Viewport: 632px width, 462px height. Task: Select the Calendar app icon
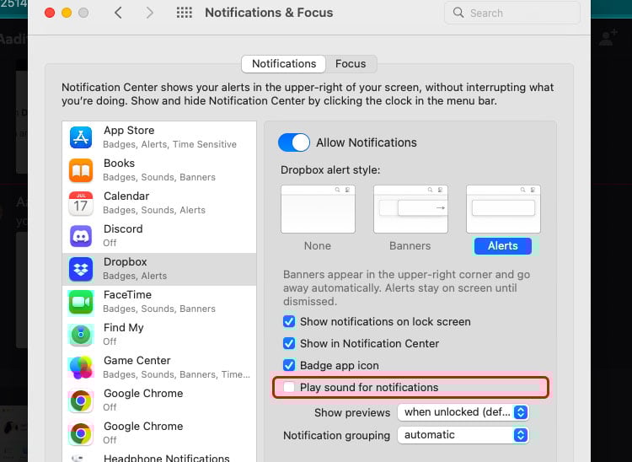point(81,203)
